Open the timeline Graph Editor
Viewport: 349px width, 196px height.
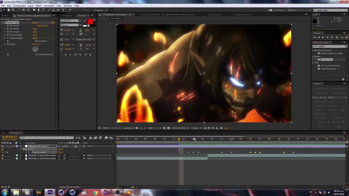tap(111, 138)
